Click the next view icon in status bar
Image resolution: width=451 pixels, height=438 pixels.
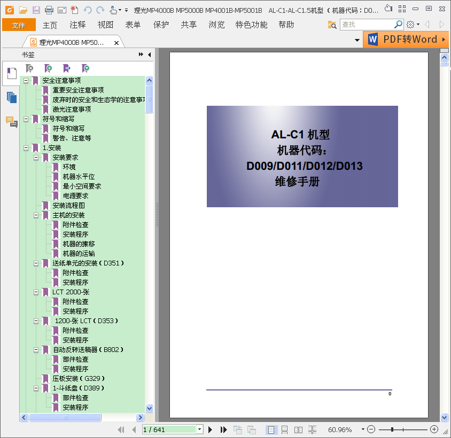point(251,429)
